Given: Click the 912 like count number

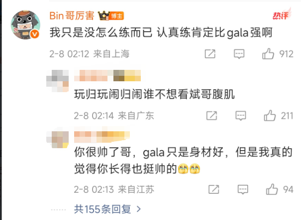Looking at the screenshot, I should (x=286, y=54).
